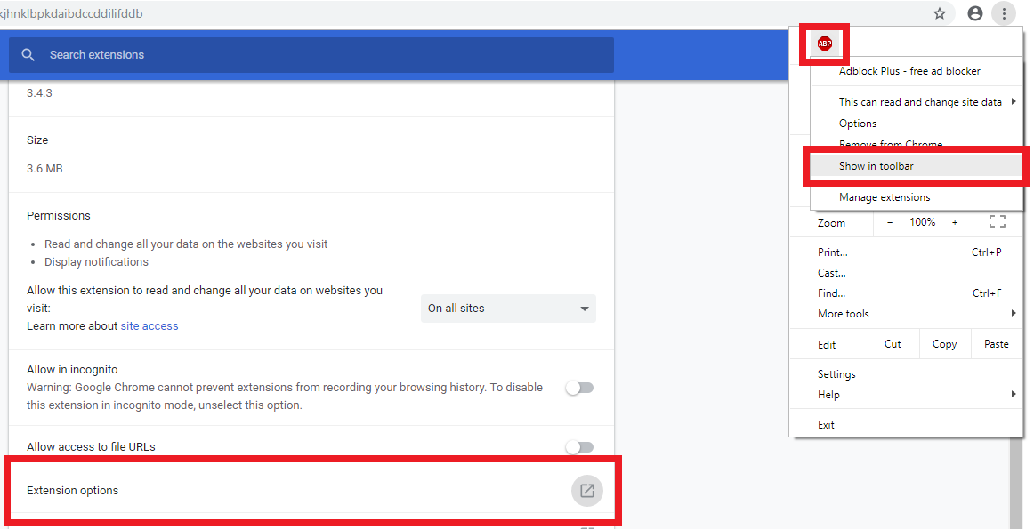This screenshot has width=1034, height=529.
Task: Click the bookmark star icon
Action: pos(940,13)
